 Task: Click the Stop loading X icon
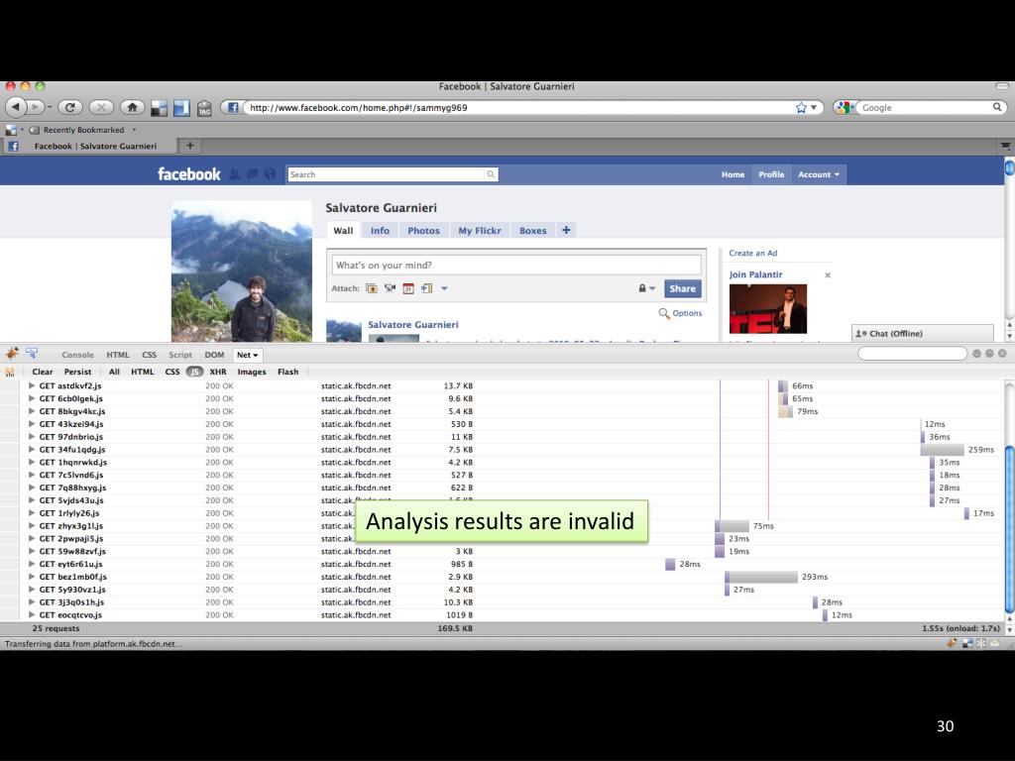[x=100, y=107]
